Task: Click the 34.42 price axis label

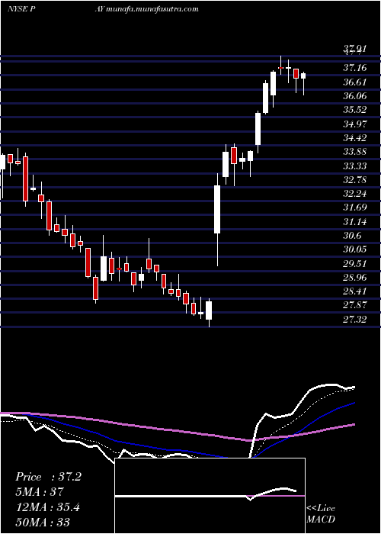Action: 355,138
